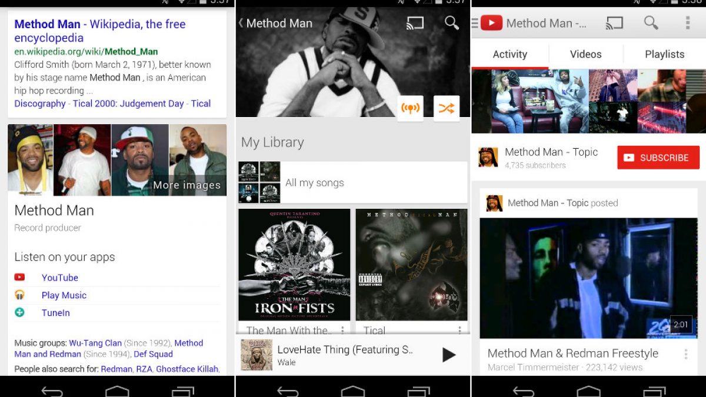Image resolution: width=706 pixels, height=397 pixels.
Task: Open search in the YouTube header
Action: pos(651,23)
